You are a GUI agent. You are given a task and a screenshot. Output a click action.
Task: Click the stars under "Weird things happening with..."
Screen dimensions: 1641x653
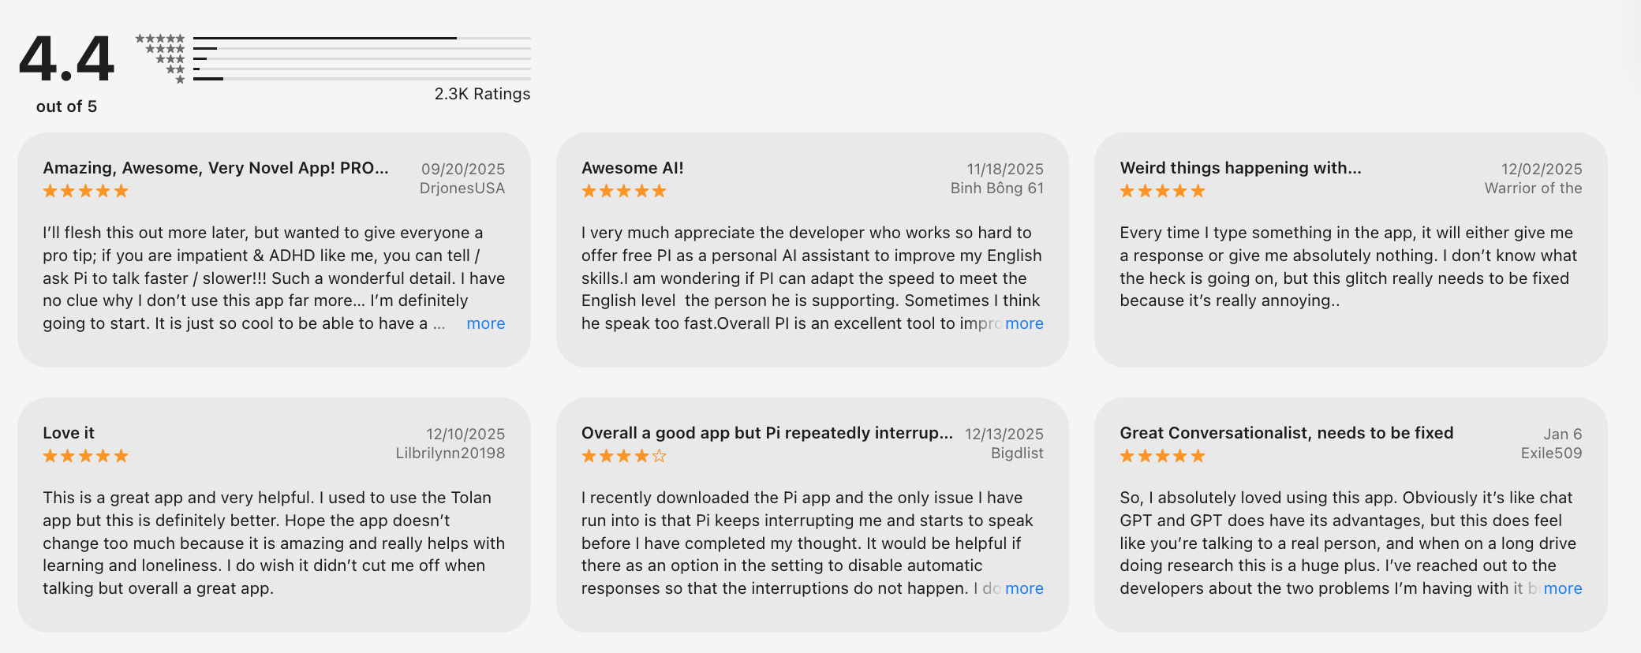1161,190
